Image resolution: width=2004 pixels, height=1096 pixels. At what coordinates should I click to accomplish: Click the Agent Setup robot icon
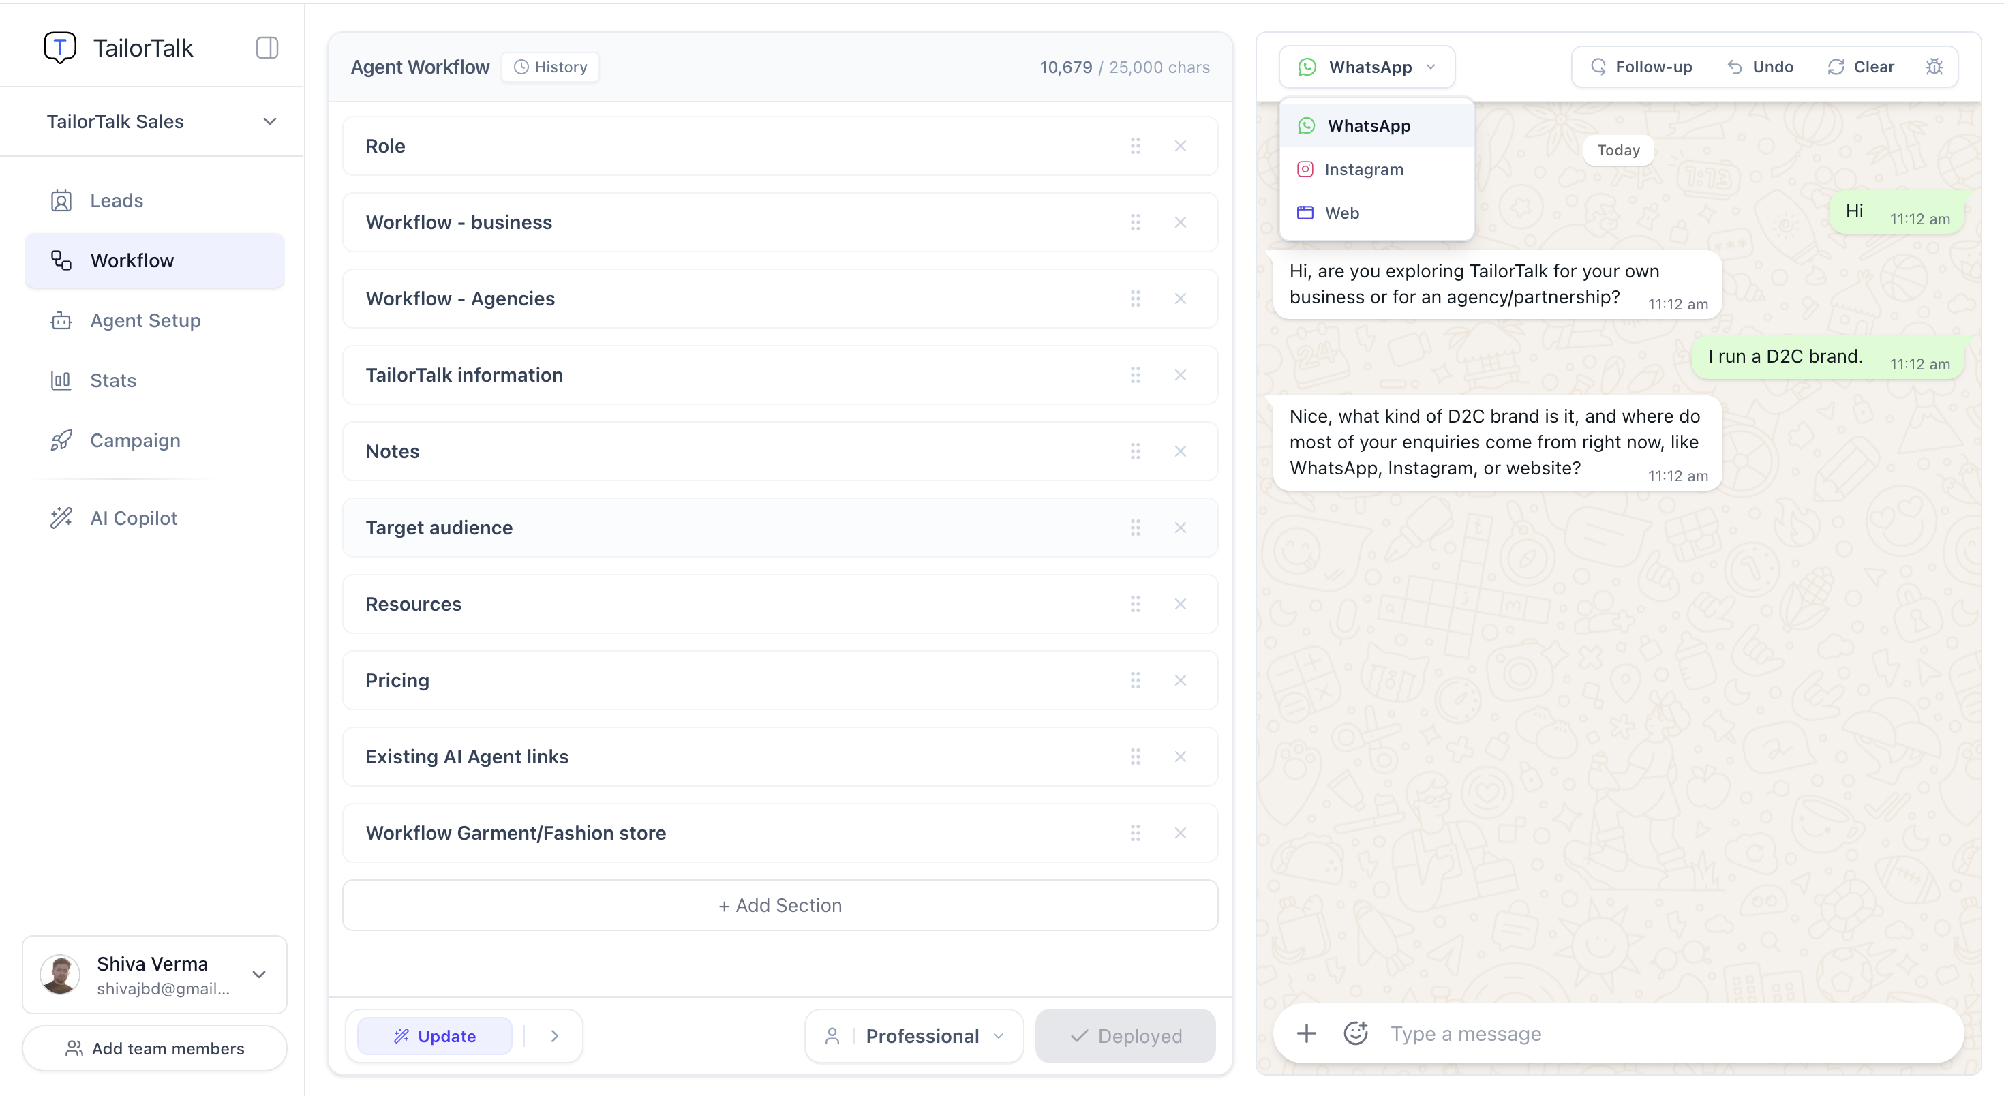coord(61,320)
